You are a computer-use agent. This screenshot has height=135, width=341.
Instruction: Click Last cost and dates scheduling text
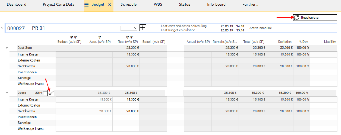coord(184,26)
